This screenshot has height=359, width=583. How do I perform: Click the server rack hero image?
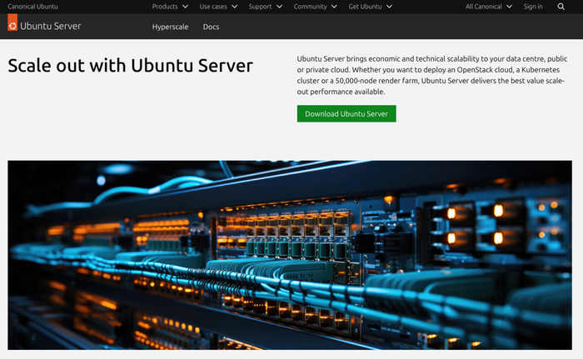[290, 255]
